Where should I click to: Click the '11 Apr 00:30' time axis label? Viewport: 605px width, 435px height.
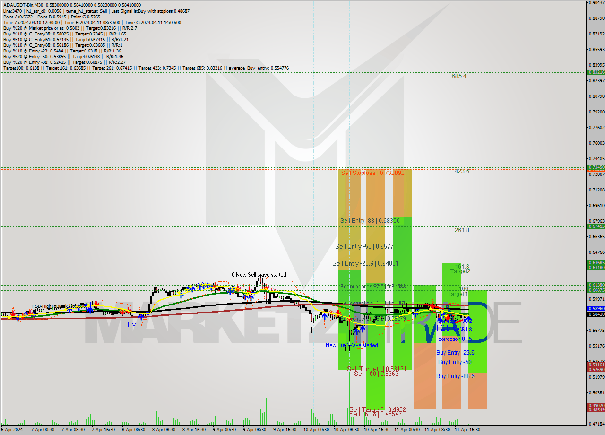tap(406, 430)
